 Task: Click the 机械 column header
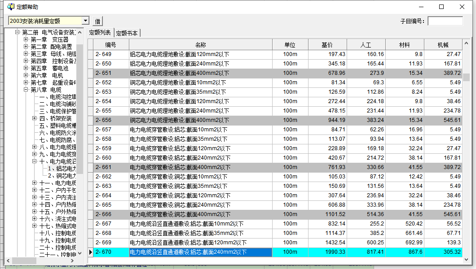pyautogui.click(x=443, y=45)
